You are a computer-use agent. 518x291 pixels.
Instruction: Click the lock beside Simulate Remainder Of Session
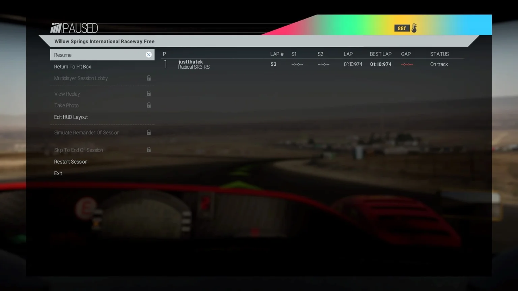149,132
